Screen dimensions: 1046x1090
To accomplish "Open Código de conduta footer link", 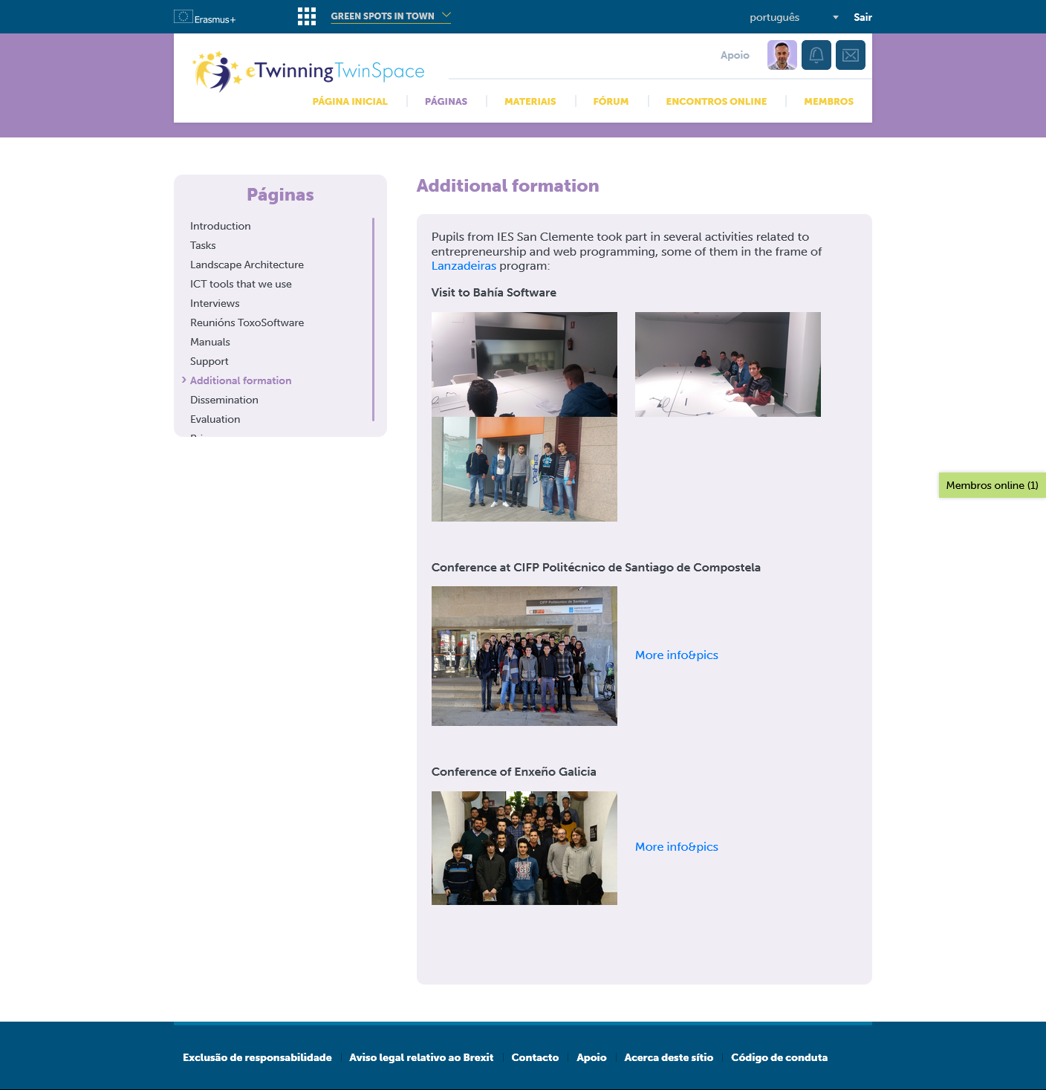I will (779, 1057).
